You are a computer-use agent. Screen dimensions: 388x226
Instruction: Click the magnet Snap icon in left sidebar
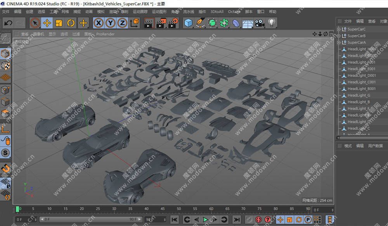tap(5, 169)
